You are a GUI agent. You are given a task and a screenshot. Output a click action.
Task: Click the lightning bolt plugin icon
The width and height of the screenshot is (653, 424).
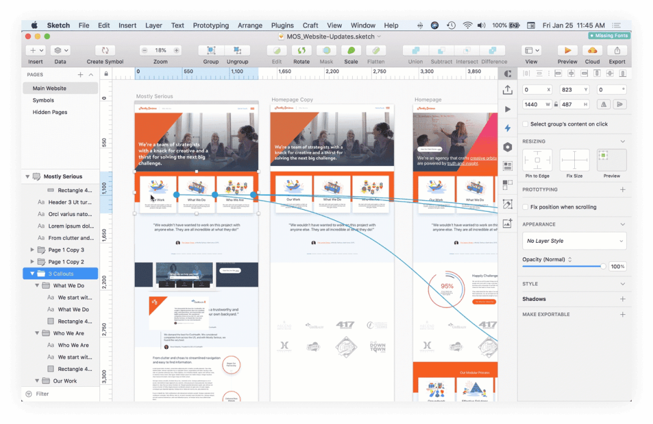click(x=507, y=128)
